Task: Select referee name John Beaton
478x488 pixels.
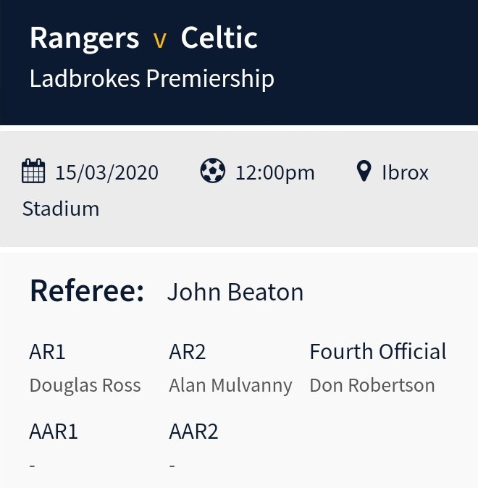Action: pyautogui.click(x=235, y=293)
